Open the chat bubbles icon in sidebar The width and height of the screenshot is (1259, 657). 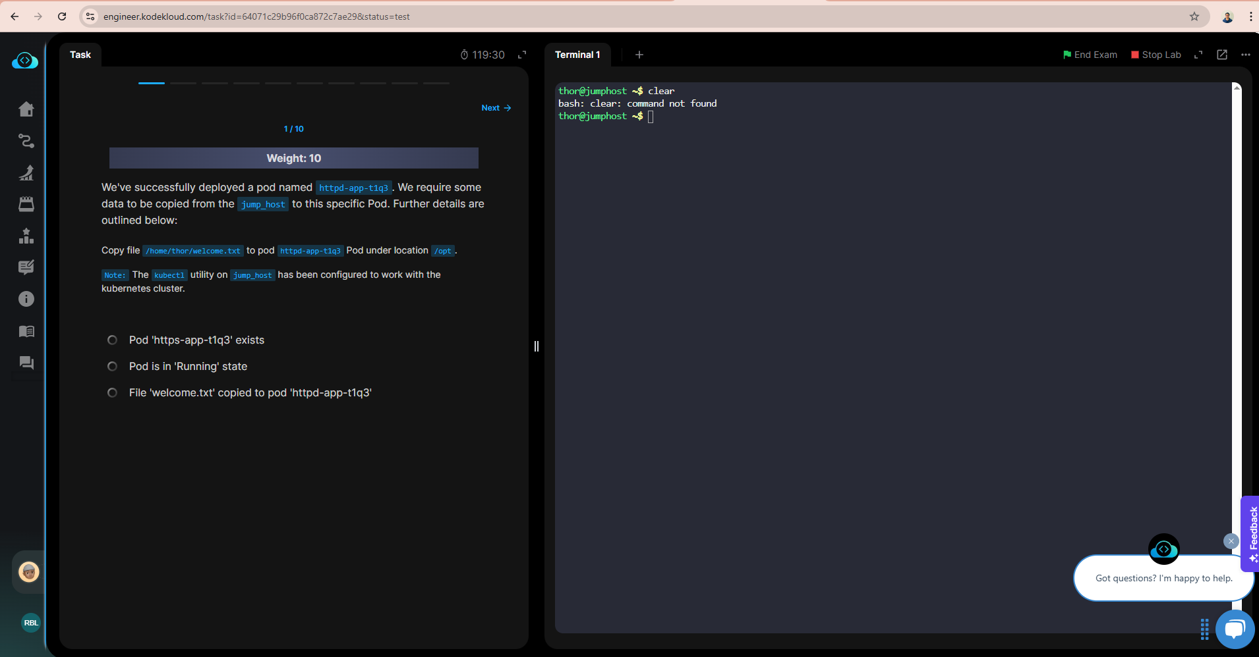click(x=26, y=363)
